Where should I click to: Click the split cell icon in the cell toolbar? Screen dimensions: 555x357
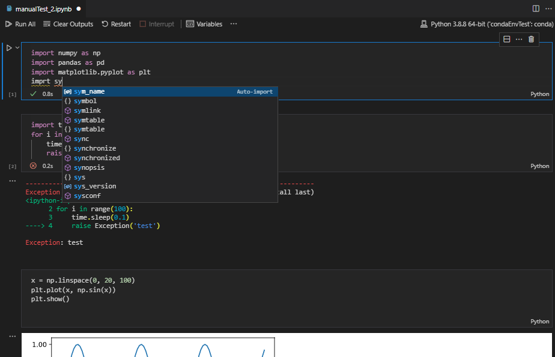coord(506,38)
